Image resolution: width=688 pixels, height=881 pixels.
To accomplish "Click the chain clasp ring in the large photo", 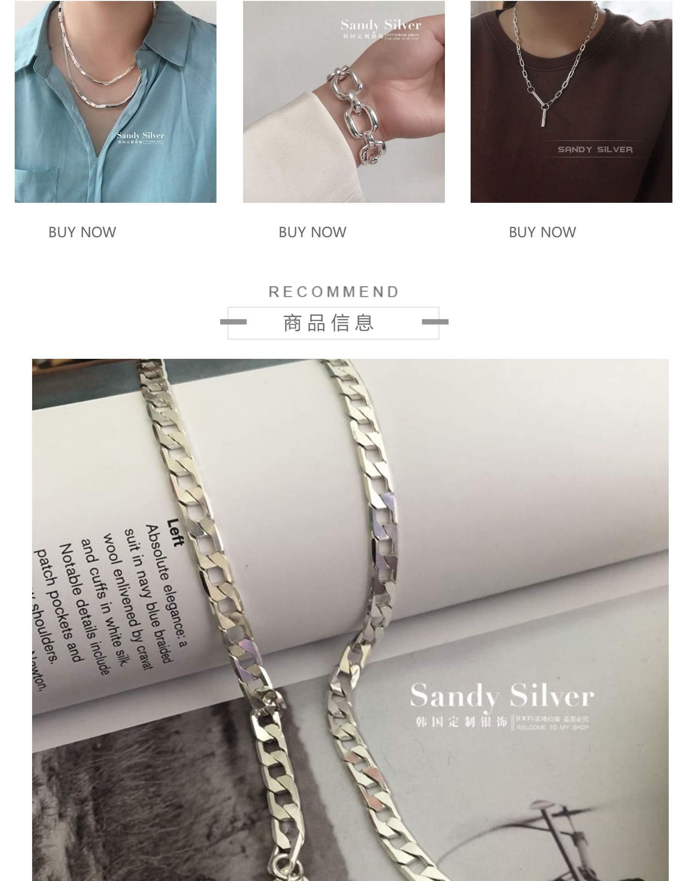I will point(284,866).
